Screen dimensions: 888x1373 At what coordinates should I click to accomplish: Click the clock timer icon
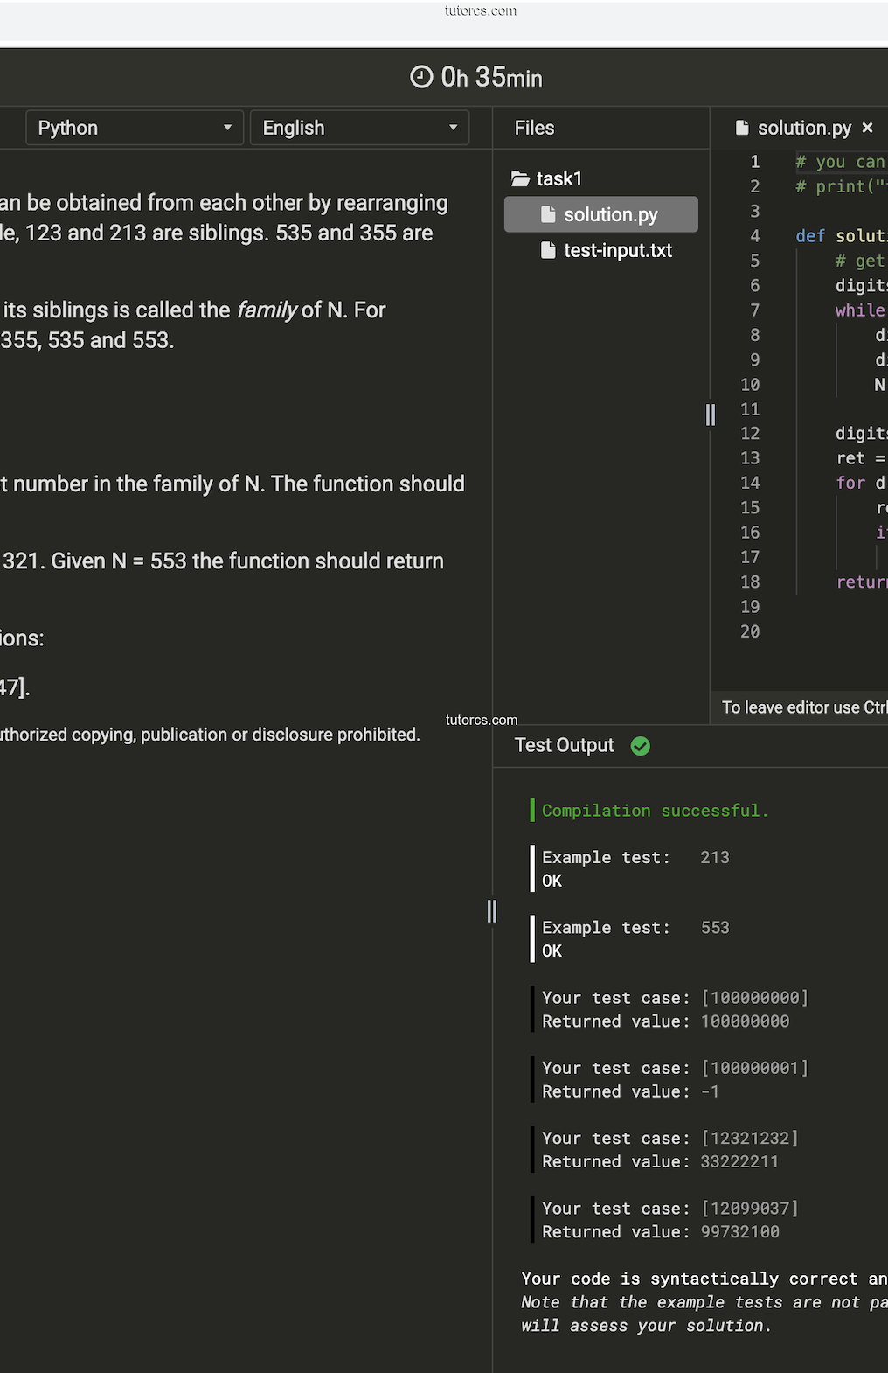click(421, 77)
